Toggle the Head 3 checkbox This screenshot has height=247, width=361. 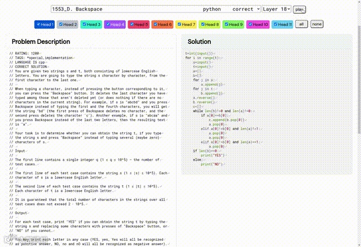click(85, 24)
